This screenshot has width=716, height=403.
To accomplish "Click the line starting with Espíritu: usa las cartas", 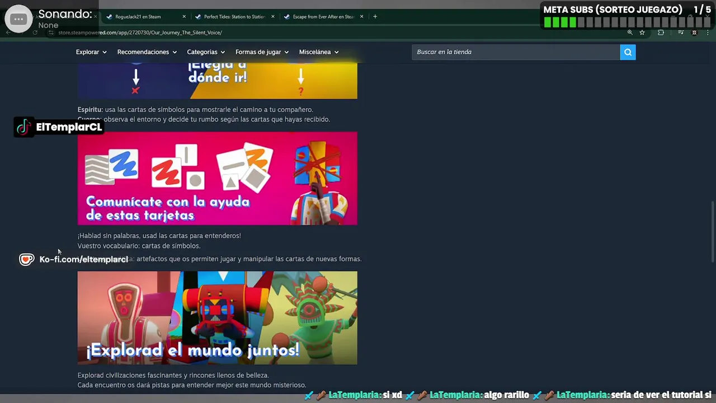I will click(x=195, y=110).
